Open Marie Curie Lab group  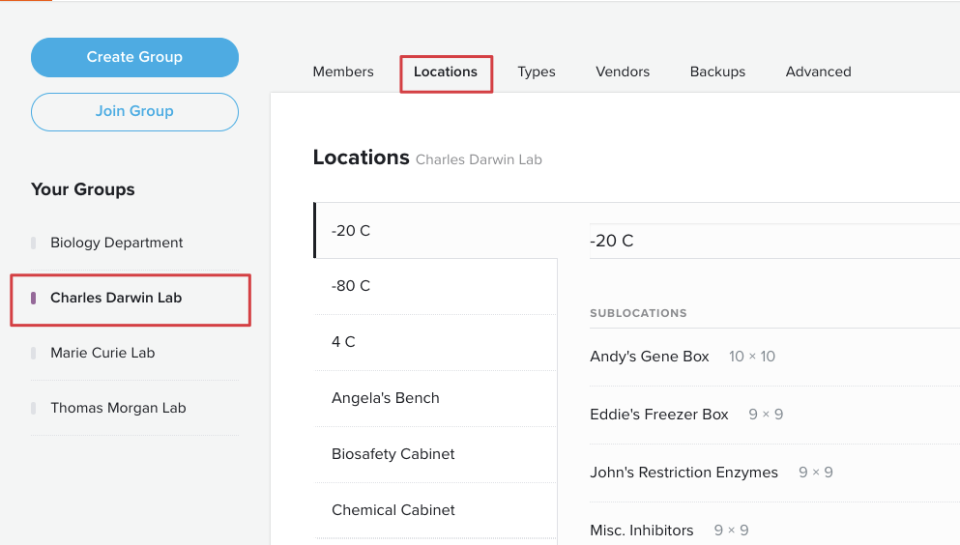[134, 353]
